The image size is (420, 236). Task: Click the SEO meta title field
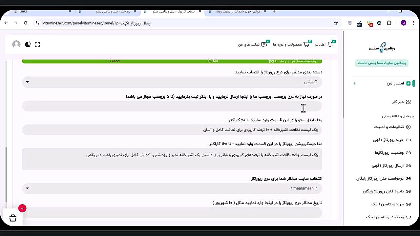pyautogui.click(x=172, y=130)
